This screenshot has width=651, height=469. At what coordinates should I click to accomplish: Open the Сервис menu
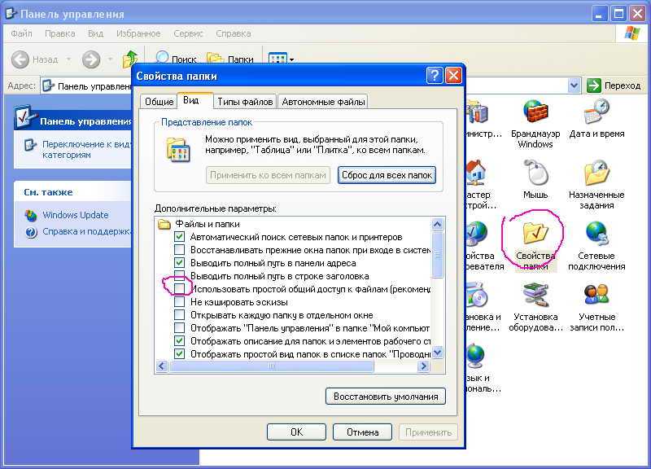click(x=188, y=33)
